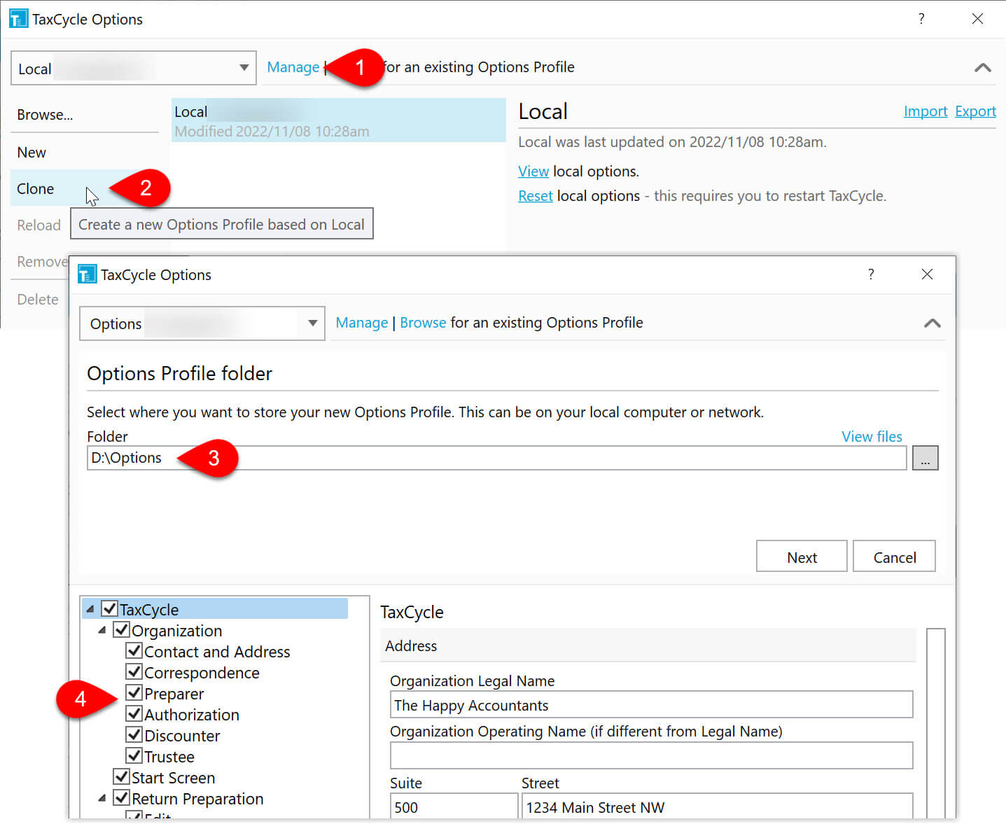1006x824 pixels.
Task: Click the Import link
Action: click(x=925, y=111)
